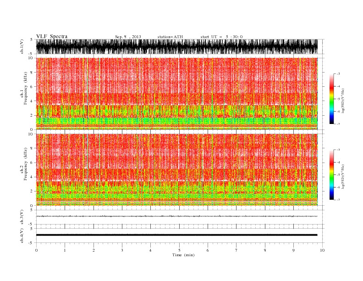Click the "4" minute tick label
The width and height of the screenshot is (363, 281).
pyautogui.click(x=150, y=250)
